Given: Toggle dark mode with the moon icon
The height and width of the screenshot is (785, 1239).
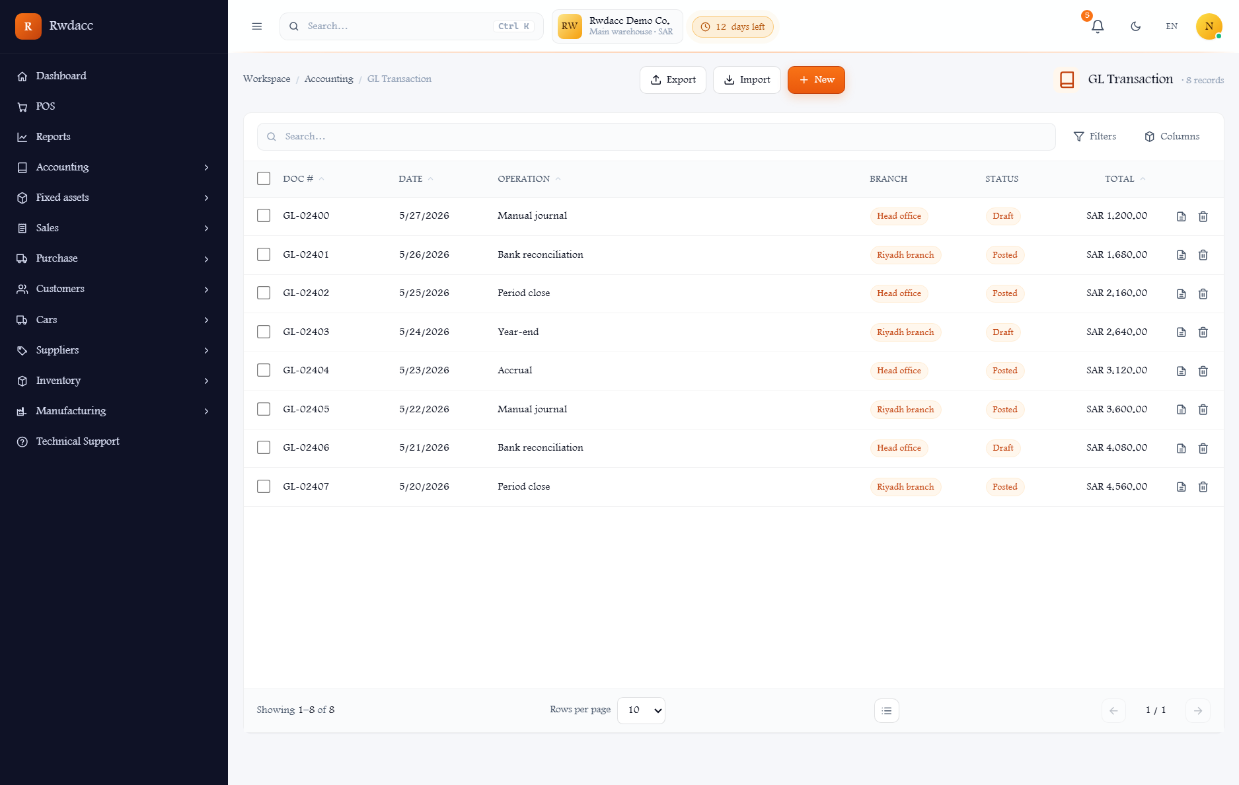Looking at the screenshot, I should [x=1136, y=26].
